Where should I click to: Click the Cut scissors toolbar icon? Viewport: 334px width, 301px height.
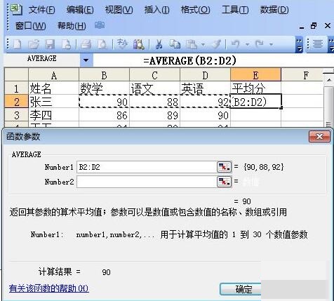159,44
